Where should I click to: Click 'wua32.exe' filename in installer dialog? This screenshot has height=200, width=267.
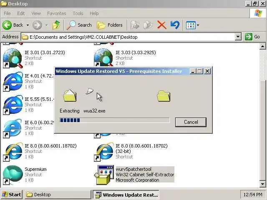click(94, 111)
